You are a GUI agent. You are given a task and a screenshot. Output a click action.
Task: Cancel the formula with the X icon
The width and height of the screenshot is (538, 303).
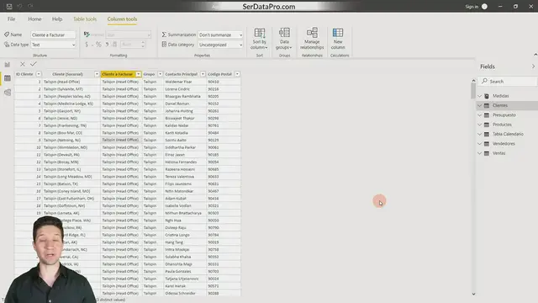(23, 64)
